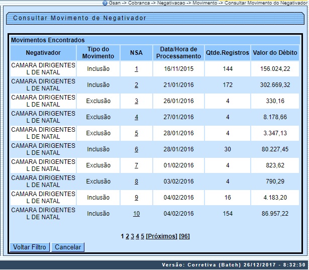Click the Valor do Débito column header
309x270 pixels.
pos(275,53)
